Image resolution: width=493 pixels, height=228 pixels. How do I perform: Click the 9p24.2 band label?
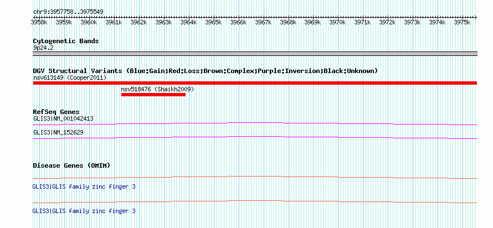(42, 48)
